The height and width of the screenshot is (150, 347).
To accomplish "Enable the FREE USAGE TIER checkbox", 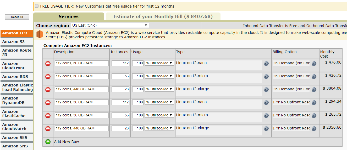I will pyautogui.click(x=37, y=6).
